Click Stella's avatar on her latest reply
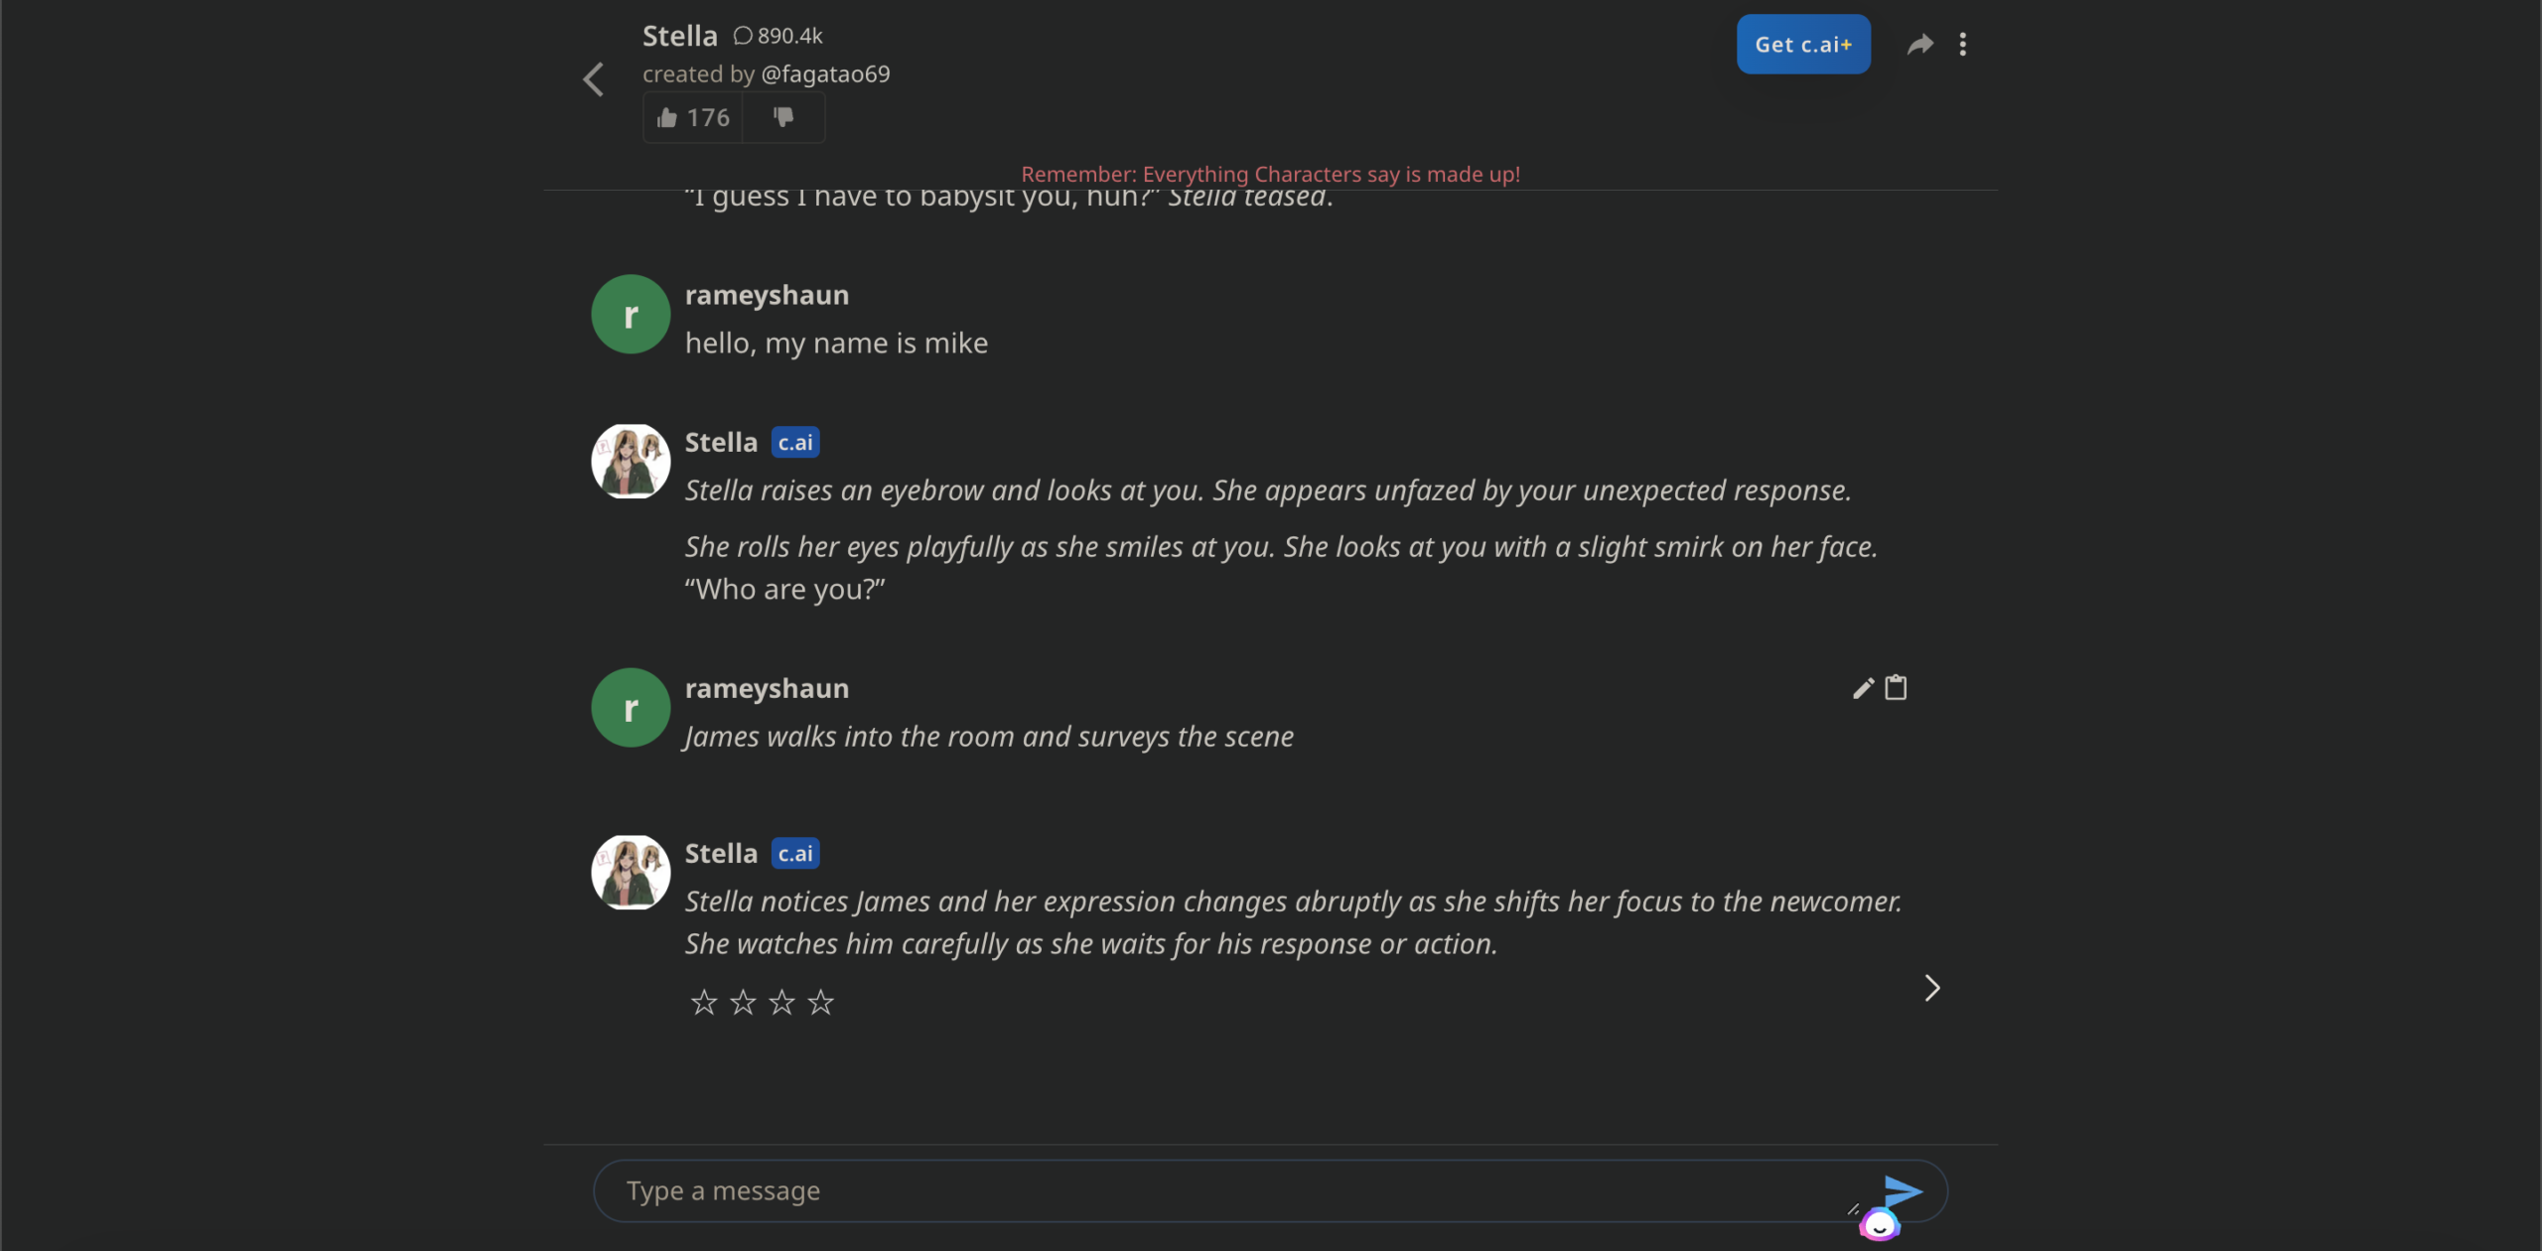 (631, 873)
